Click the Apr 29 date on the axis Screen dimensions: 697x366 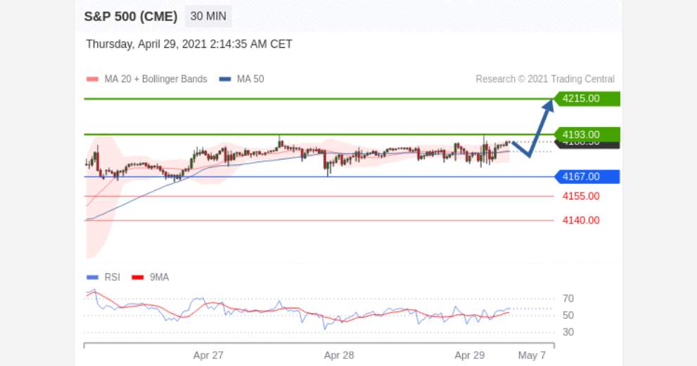click(469, 355)
